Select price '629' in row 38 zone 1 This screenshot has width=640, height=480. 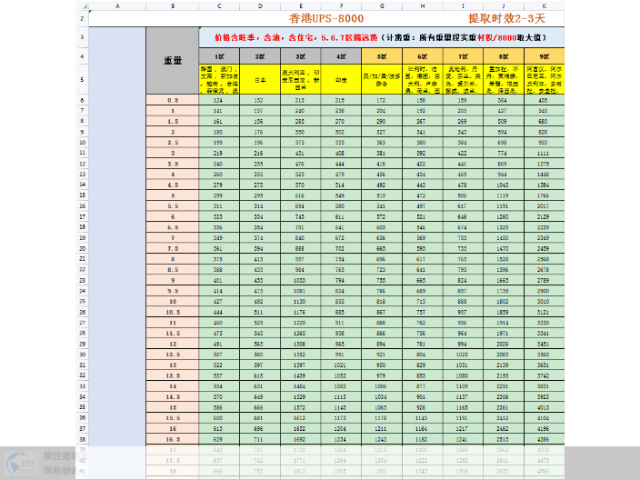pyautogui.click(x=219, y=439)
